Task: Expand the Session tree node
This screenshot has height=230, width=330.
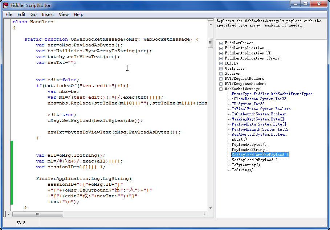Action: (221, 74)
